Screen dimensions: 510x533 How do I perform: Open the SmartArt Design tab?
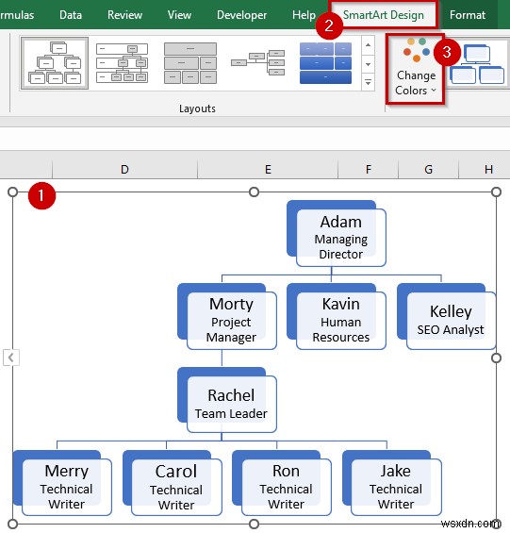[x=384, y=15]
